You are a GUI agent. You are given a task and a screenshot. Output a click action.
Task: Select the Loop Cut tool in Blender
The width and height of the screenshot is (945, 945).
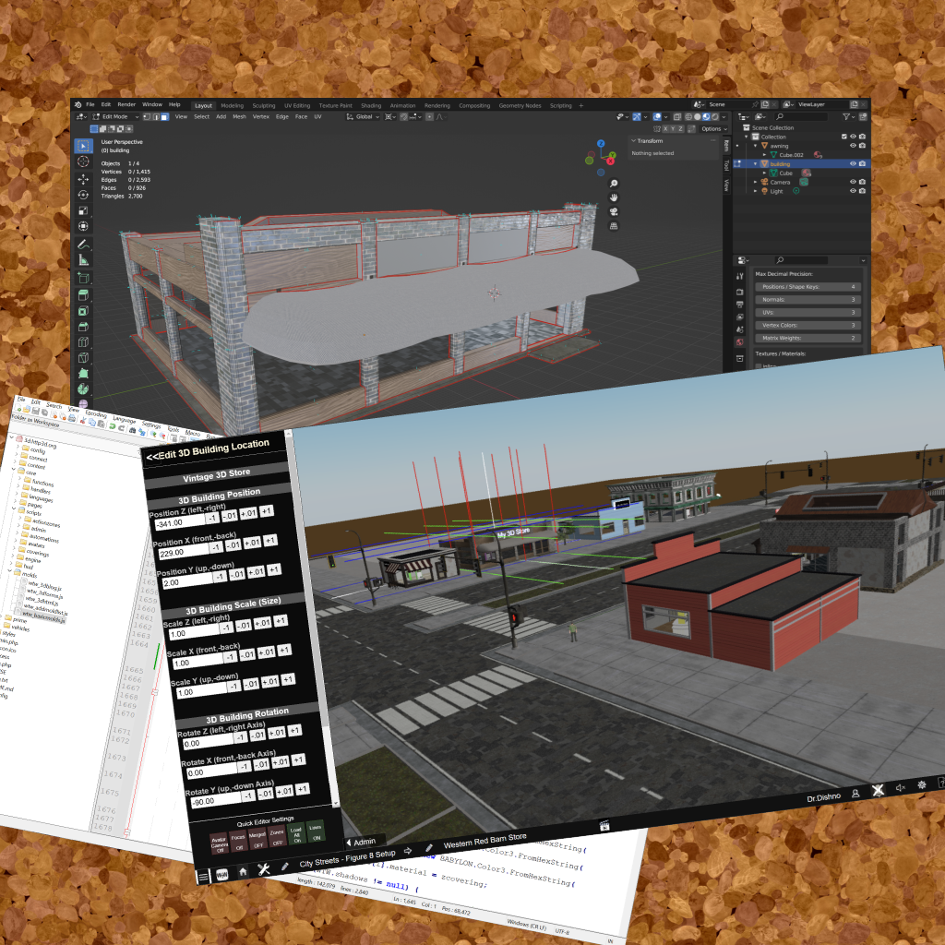click(84, 342)
